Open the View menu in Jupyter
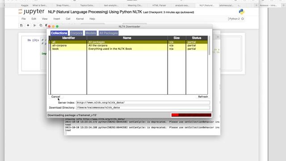Viewport: 286px width, 161px height. [x=45, y=19]
